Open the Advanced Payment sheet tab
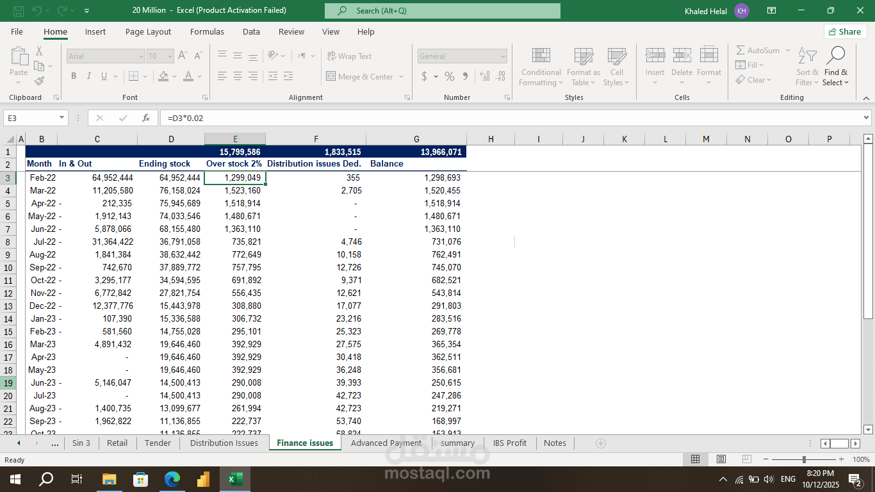Viewport: 875px width, 492px height. [386, 443]
